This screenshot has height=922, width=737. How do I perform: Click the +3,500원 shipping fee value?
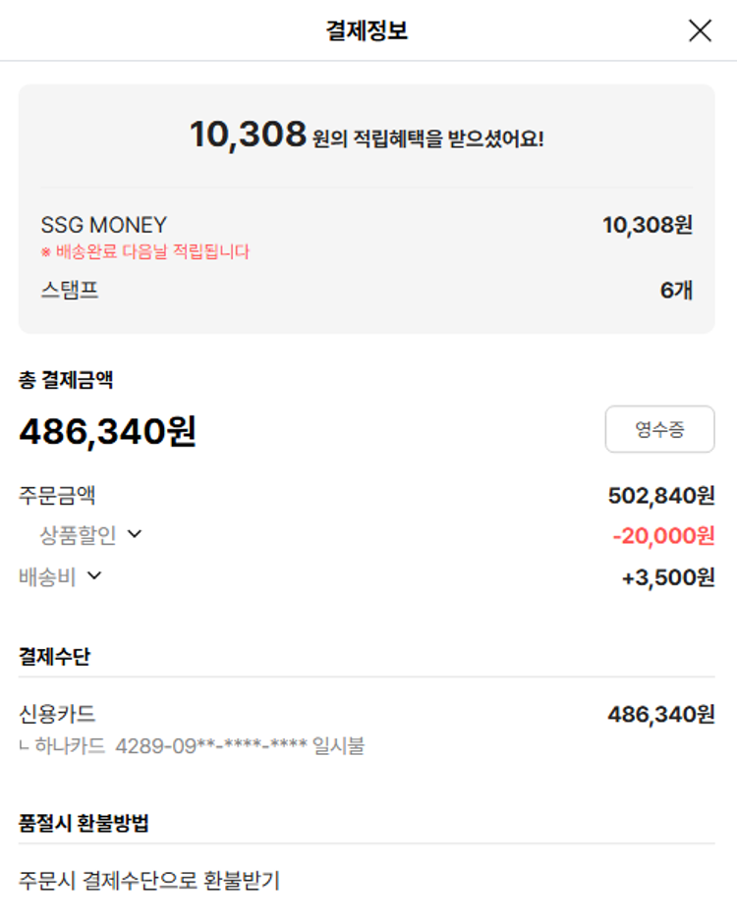pyautogui.click(x=668, y=577)
